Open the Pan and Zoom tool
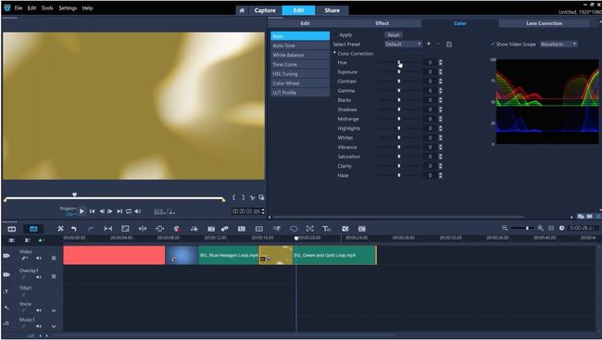 point(310,229)
